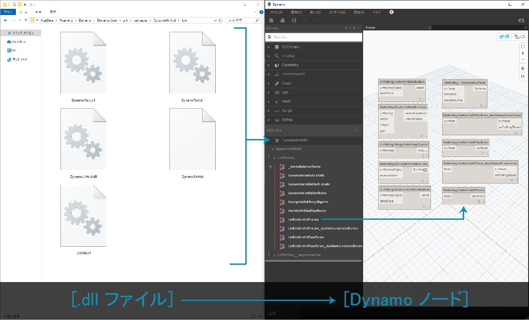Expand the Display category in Library
529x320 pixels.
(269, 56)
